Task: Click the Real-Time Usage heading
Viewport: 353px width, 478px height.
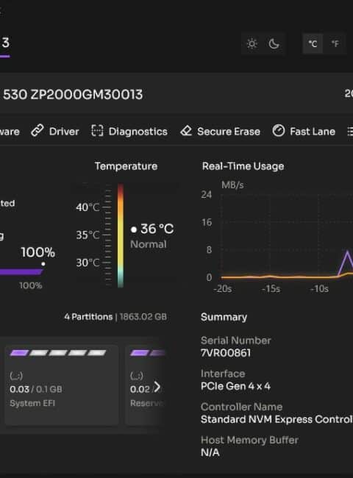Action: click(243, 166)
